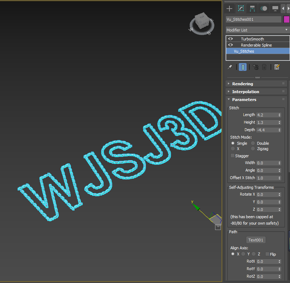Open the Motion panel tab
290x283 pixels.
[264, 8]
